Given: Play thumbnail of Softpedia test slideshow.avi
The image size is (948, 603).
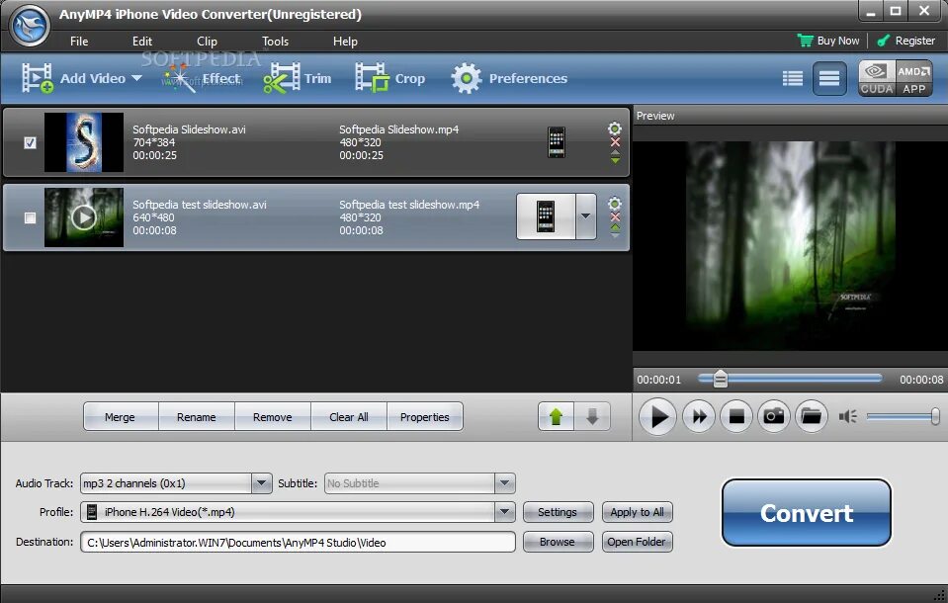Looking at the screenshot, I should pyautogui.click(x=84, y=217).
